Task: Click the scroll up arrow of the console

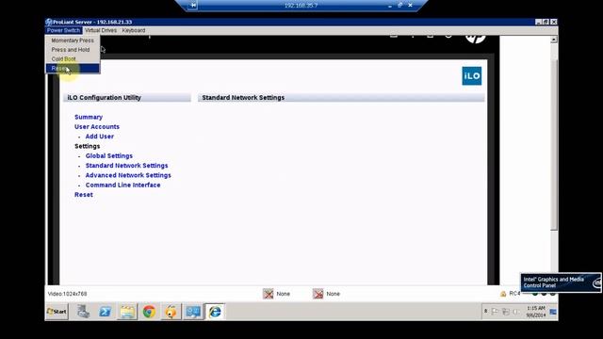Action: (x=554, y=40)
